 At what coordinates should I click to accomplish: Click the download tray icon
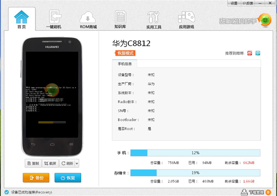coord(244,192)
